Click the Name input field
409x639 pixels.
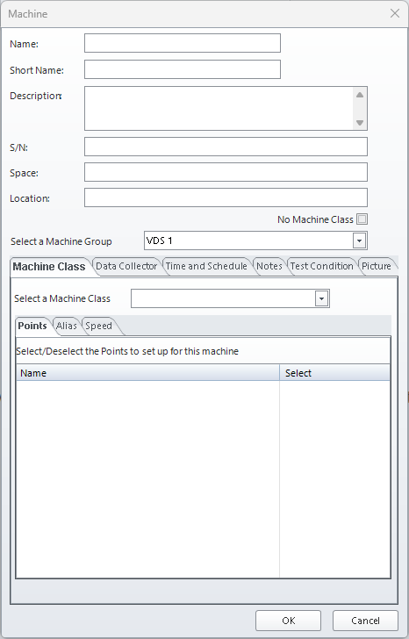coord(182,43)
